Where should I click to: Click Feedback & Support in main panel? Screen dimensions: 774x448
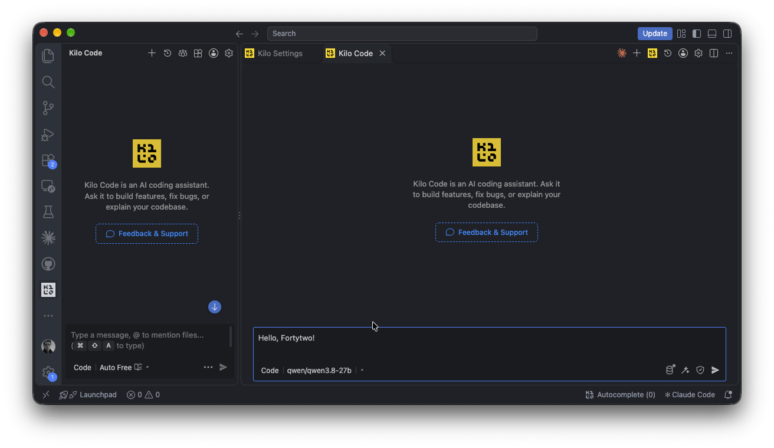point(487,232)
